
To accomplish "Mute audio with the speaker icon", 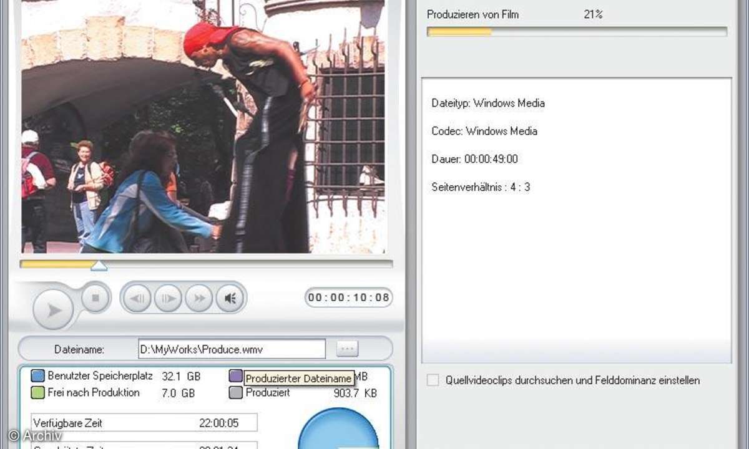I will point(230,298).
